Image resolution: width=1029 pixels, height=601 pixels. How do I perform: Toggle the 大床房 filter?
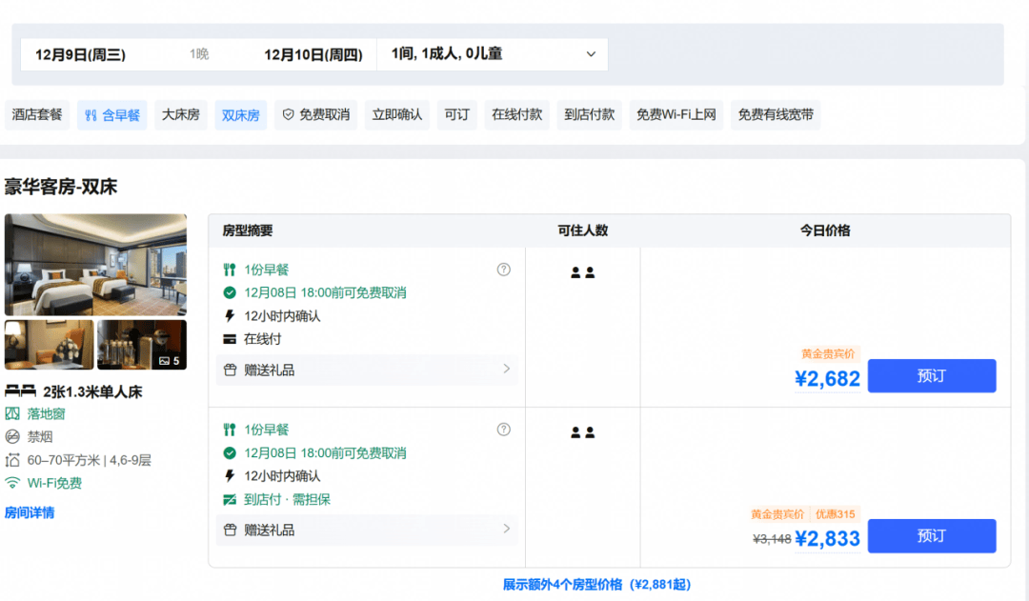[180, 115]
